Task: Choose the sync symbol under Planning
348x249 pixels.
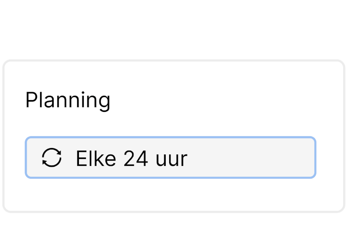Action: pos(52,158)
